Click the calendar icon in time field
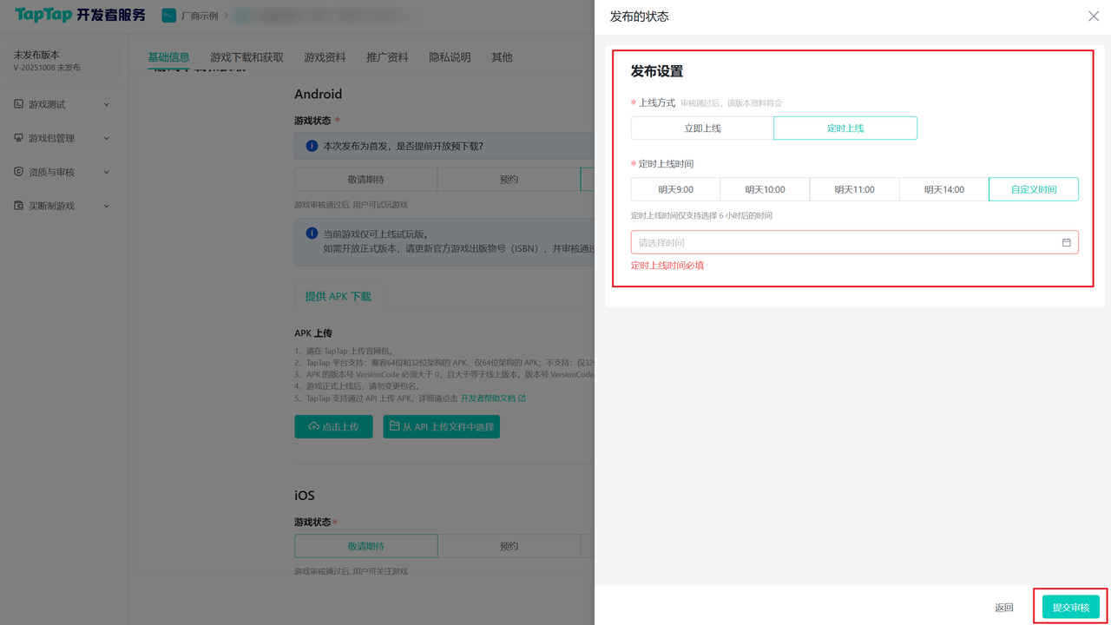 1066,243
